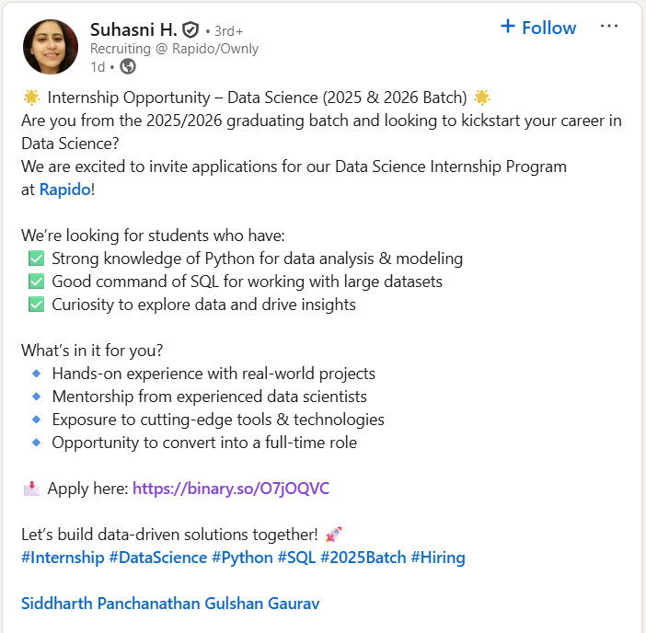Click the rocket emoji after solutions together

(x=334, y=535)
